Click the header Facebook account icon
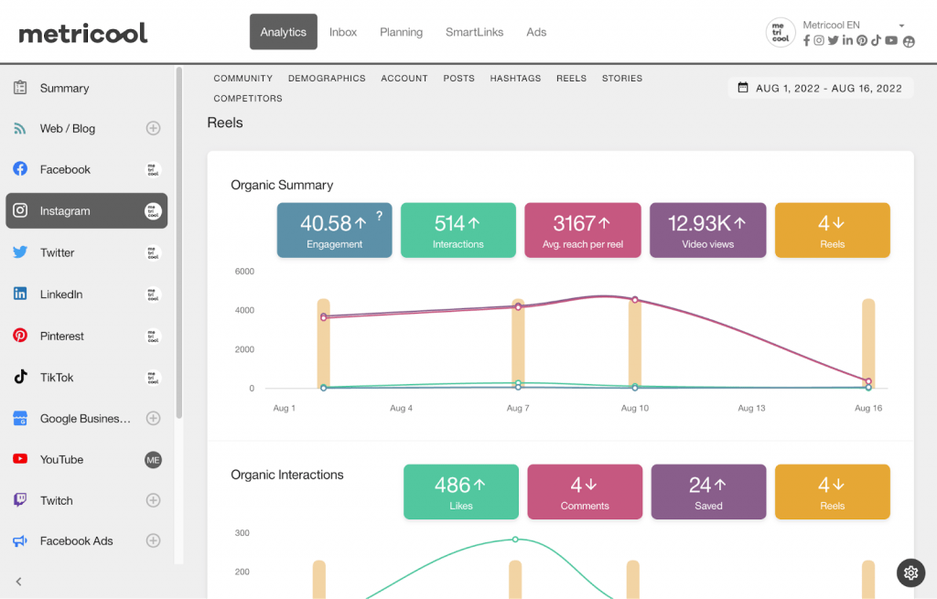Viewport: 937px width, 599px height. (807, 40)
